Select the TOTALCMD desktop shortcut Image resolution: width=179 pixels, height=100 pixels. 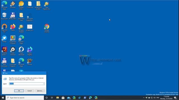[x=13, y=16]
